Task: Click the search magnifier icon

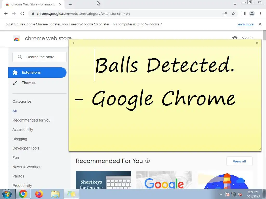Action: coord(20,57)
